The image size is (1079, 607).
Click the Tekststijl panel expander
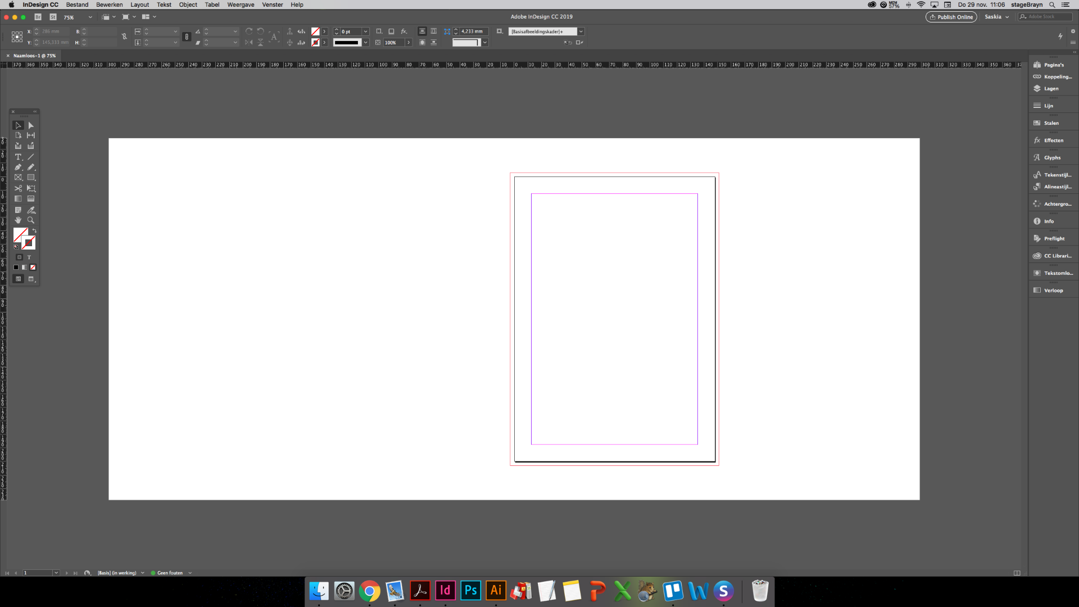coord(1053,174)
